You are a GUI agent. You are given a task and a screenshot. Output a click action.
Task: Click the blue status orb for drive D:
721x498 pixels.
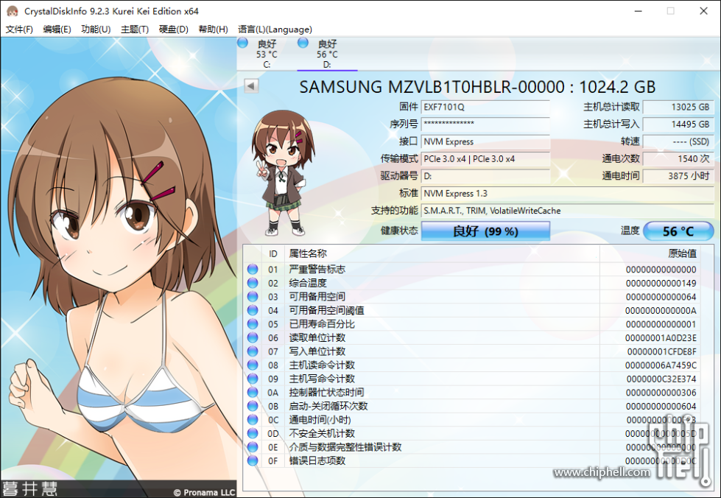point(303,43)
